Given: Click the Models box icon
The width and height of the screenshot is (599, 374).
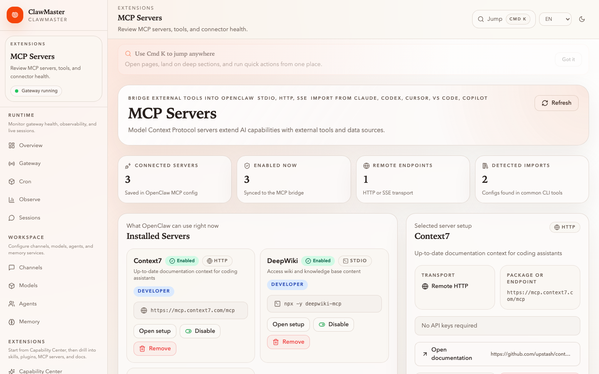Looking at the screenshot, I should (12, 286).
